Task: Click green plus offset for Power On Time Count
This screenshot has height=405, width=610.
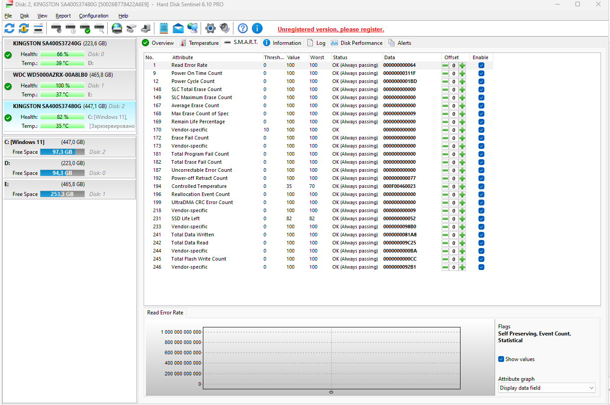Action: point(462,74)
